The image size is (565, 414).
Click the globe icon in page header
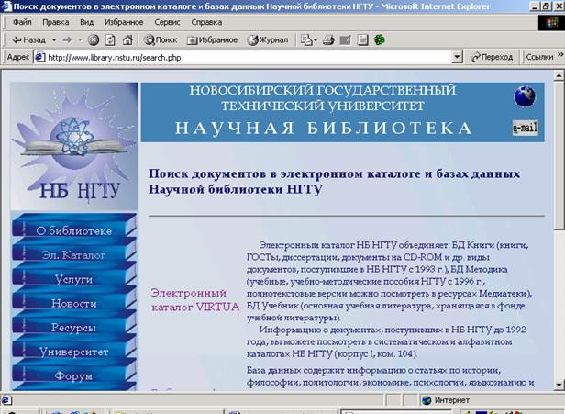tap(525, 96)
